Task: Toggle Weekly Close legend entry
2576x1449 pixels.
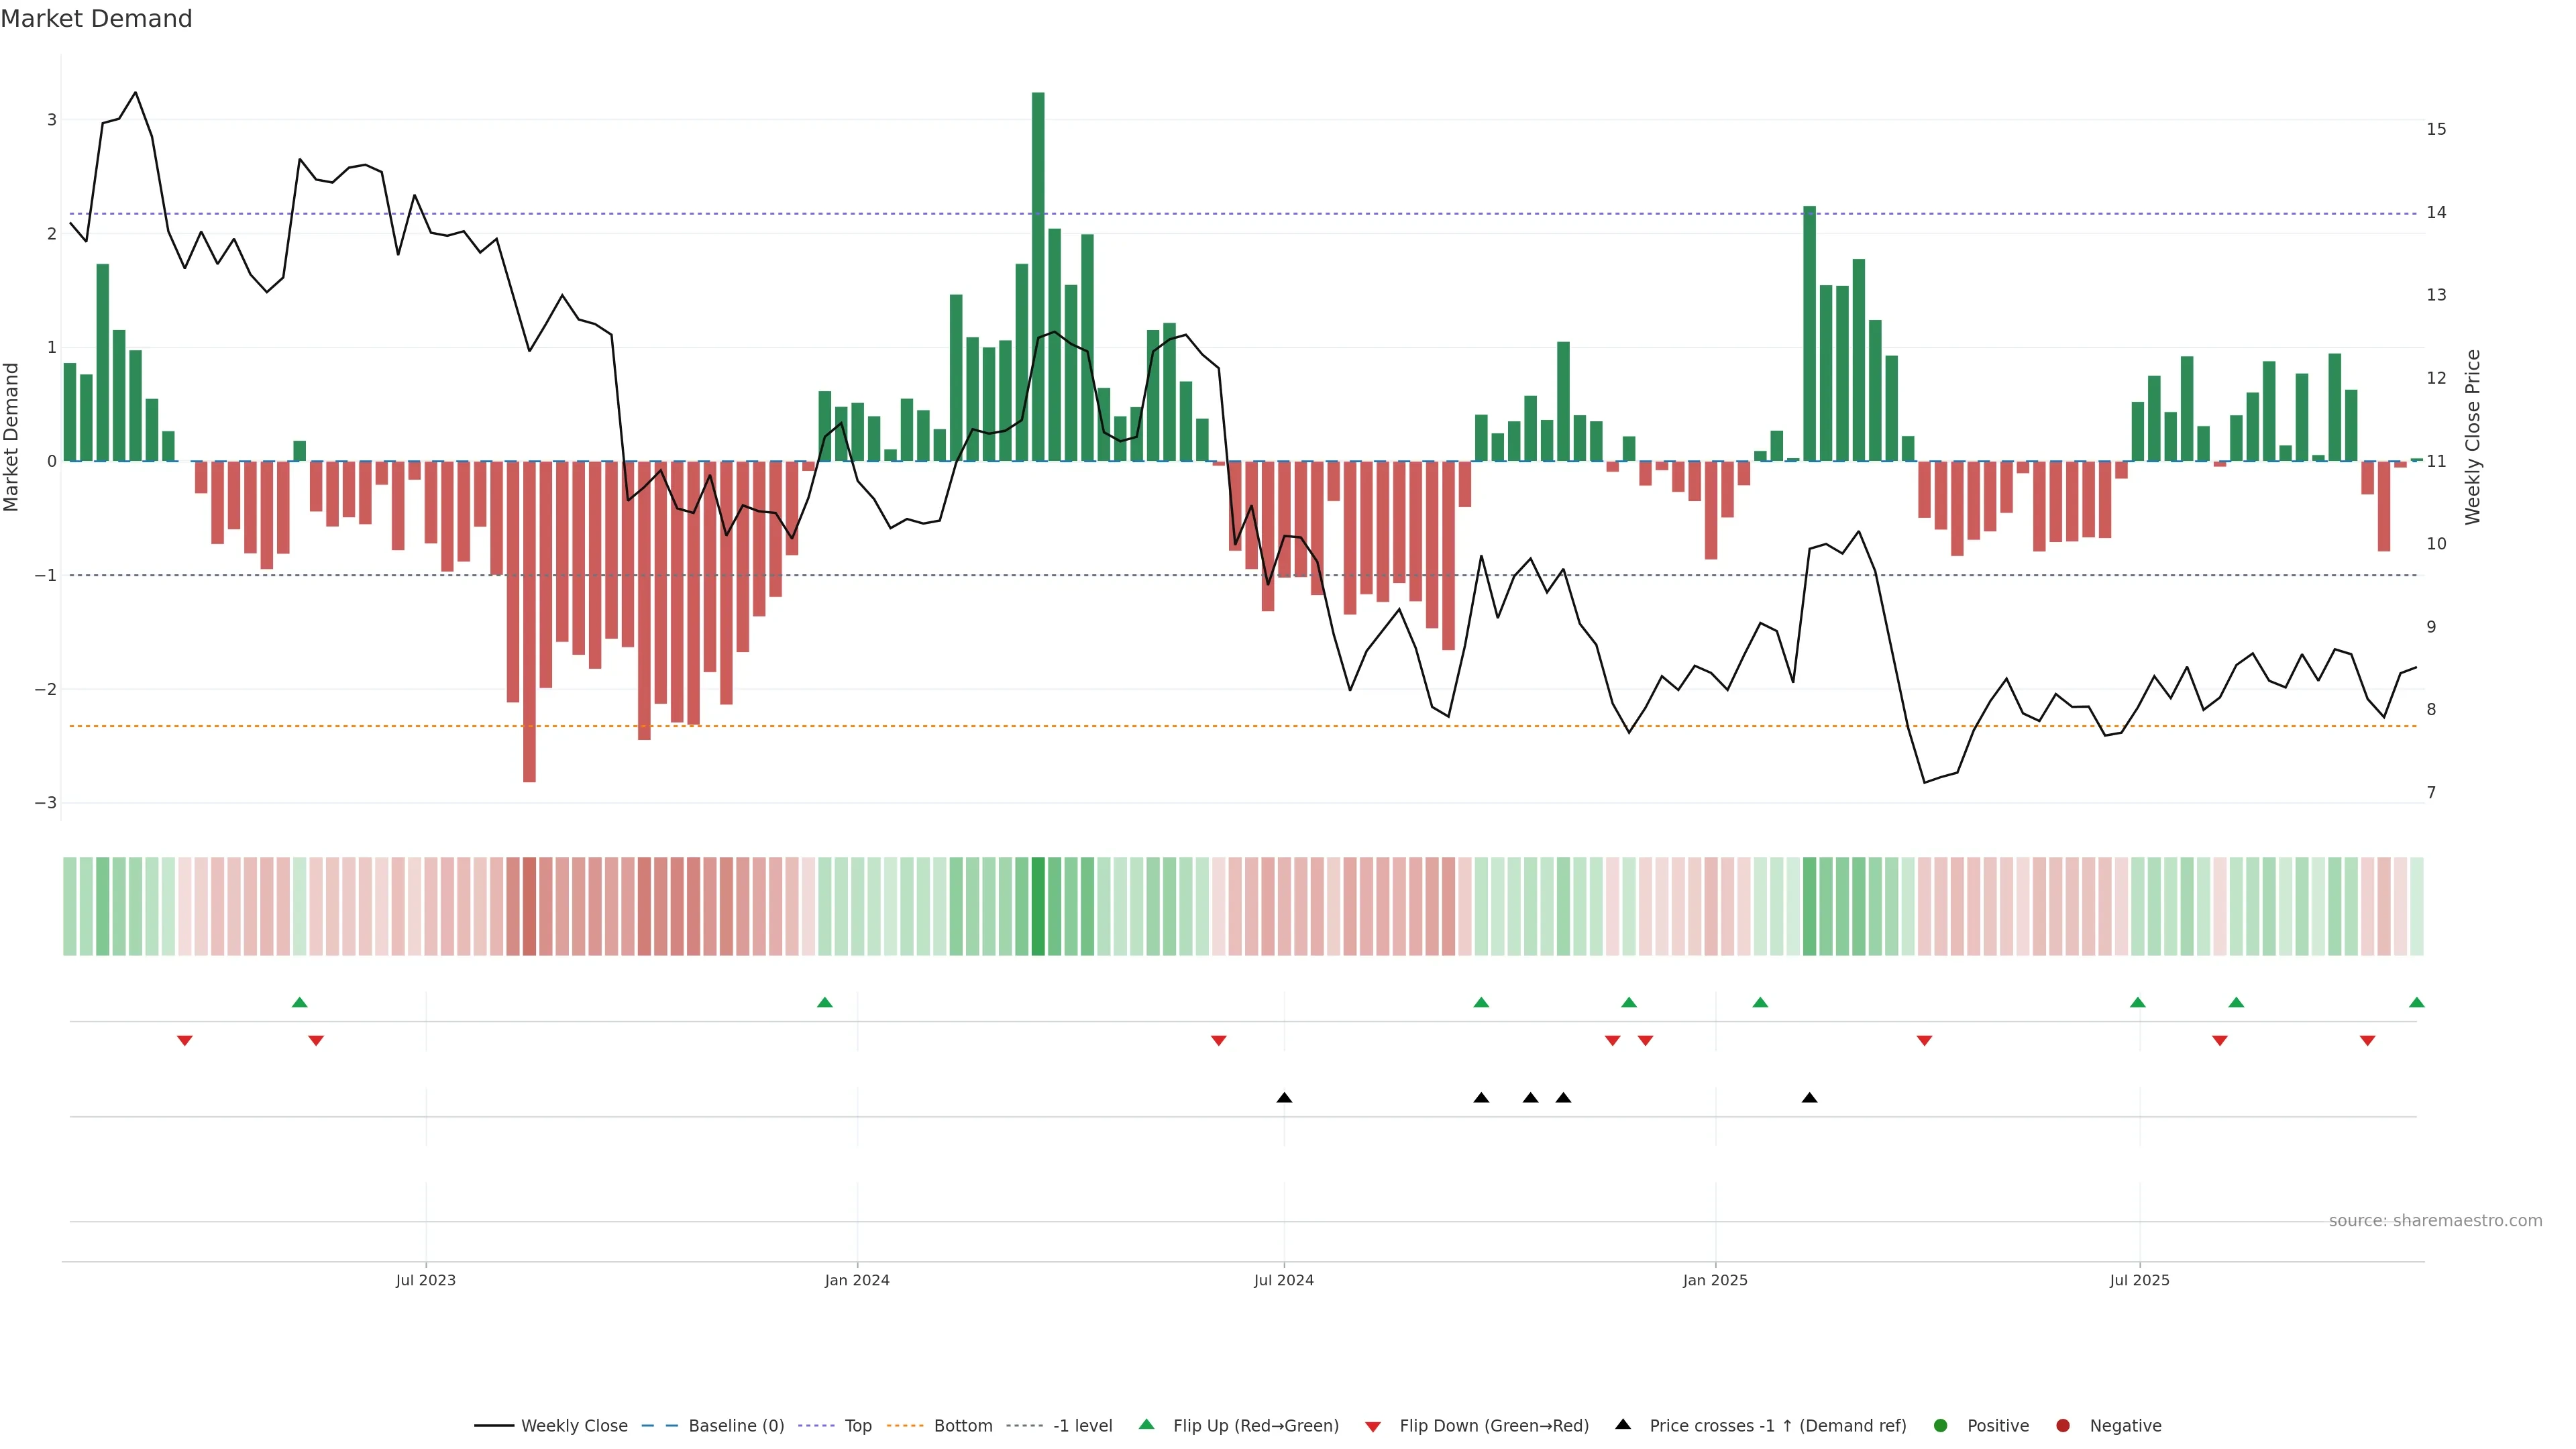Action: tap(573, 1426)
